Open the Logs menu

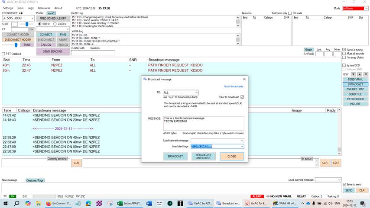(x=31, y=8)
